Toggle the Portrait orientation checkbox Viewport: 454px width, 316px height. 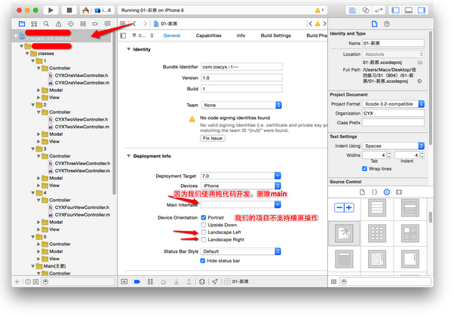pos(204,217)
